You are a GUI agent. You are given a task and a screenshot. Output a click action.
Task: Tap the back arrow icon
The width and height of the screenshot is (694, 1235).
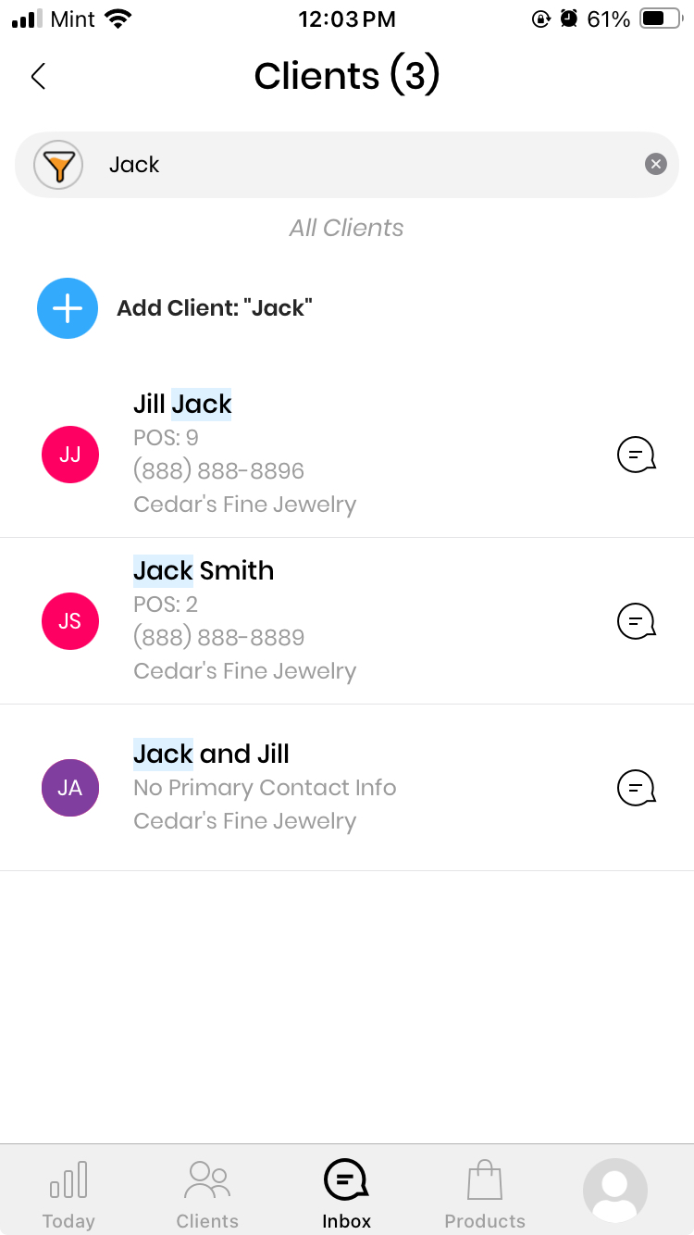(x=38, y=76)
